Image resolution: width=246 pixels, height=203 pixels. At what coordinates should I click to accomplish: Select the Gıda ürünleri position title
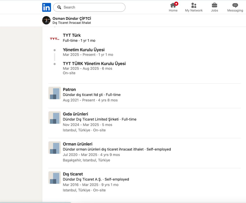pos(75,114)
